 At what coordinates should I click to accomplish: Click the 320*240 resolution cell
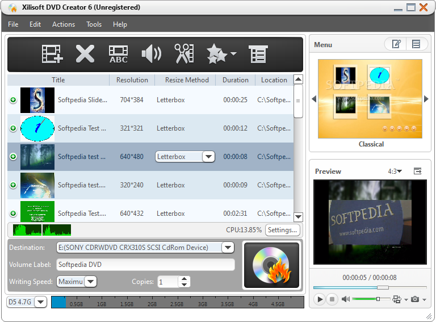click(x=132, y=185)
